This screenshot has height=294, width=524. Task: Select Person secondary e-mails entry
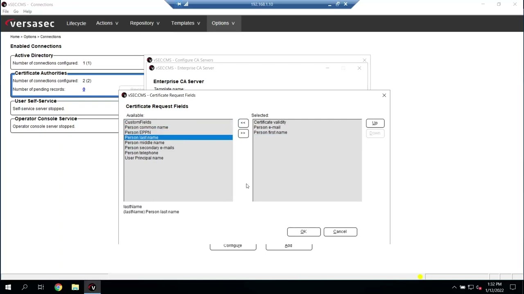click(178, 148)
